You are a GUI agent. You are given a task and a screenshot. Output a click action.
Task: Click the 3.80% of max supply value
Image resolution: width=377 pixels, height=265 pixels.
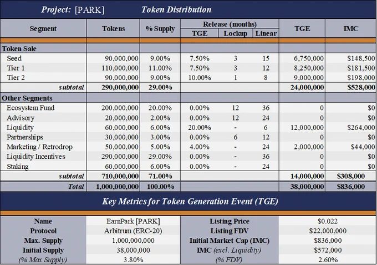(x=133, y=260)
